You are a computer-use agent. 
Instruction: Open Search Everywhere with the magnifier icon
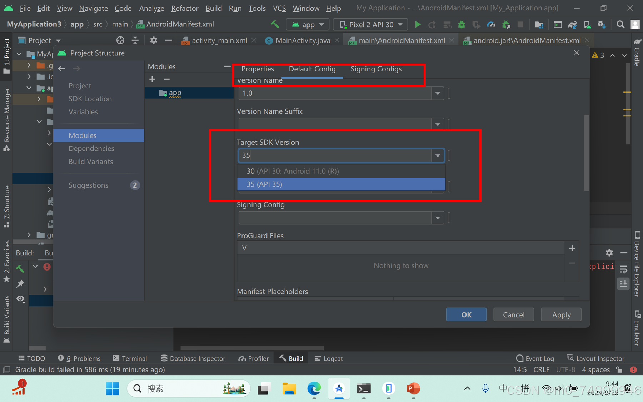620,24
